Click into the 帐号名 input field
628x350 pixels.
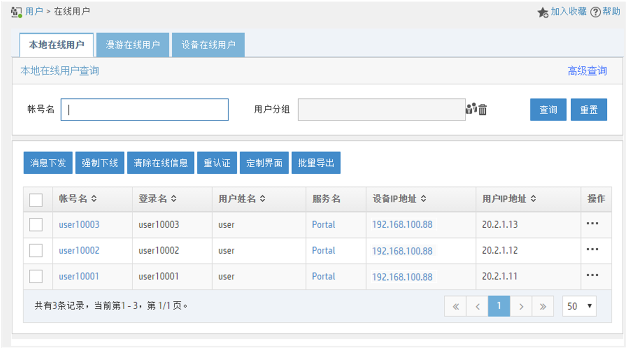tap(145, 110)
